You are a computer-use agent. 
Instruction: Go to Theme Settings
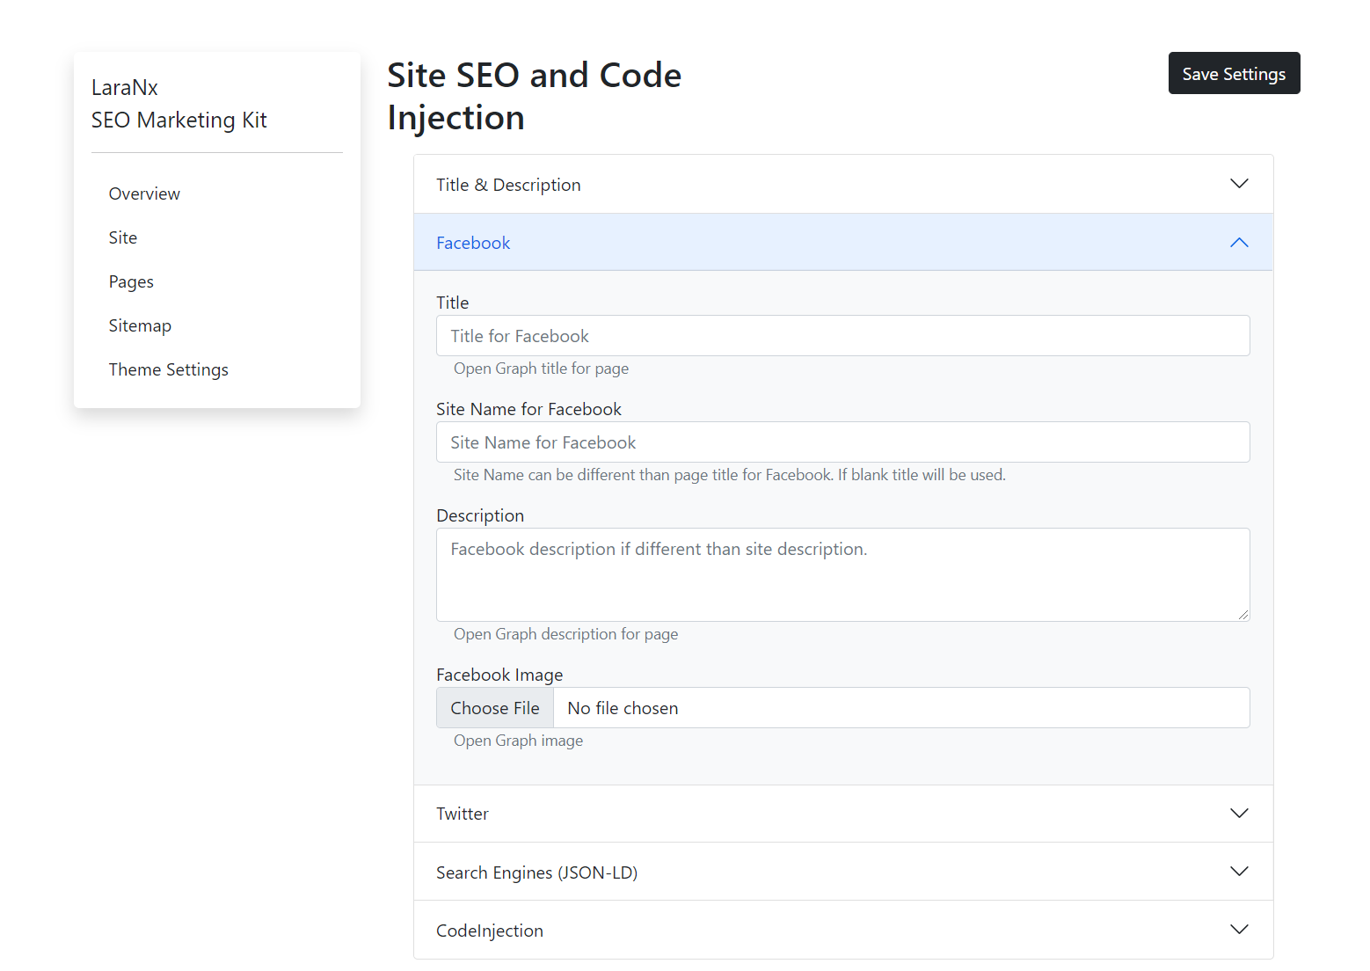pos(168,369)
